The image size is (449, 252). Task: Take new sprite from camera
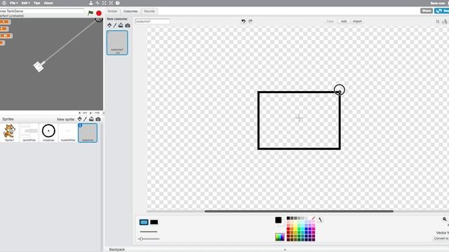tap(98, 119)
